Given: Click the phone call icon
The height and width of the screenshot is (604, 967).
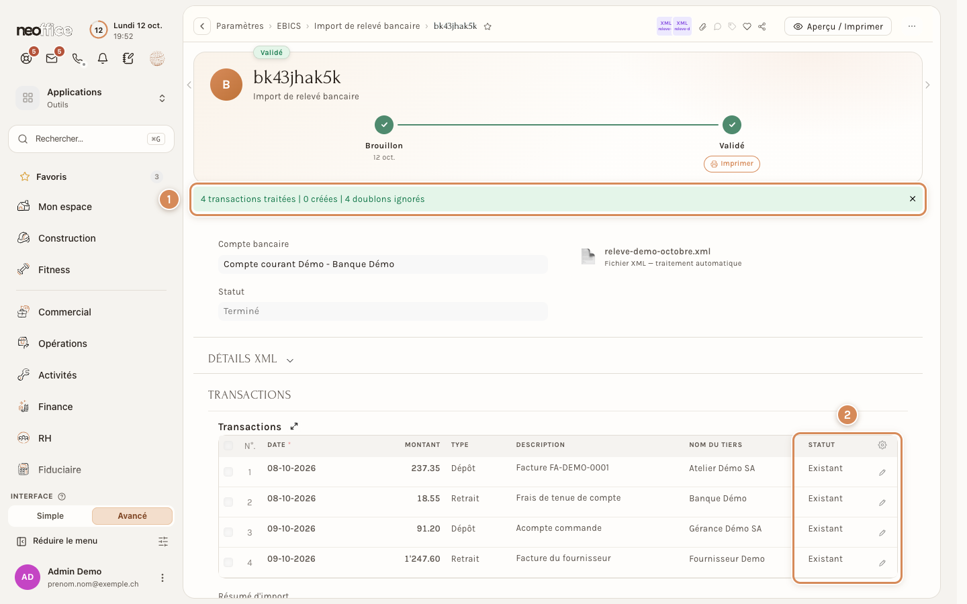Looking at the screenshot, I should click(78, 58).
